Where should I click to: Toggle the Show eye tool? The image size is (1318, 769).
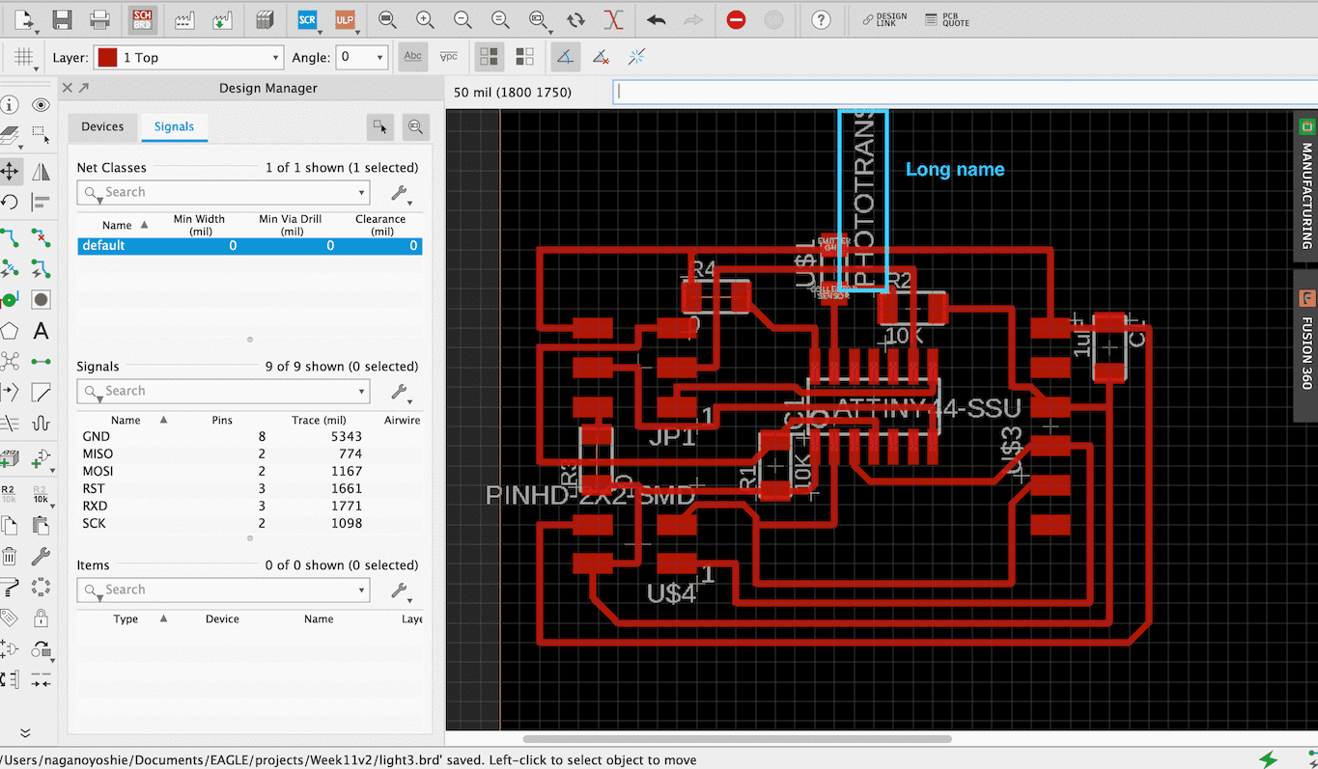pyautogui.click(x=41, y=105)
